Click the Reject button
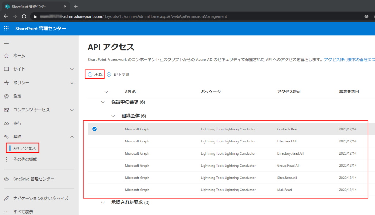 (118, 74)
